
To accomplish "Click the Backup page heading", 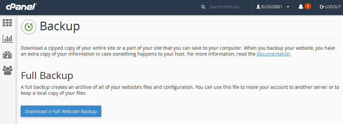I will pyautogui.click(x=60, y=26).
